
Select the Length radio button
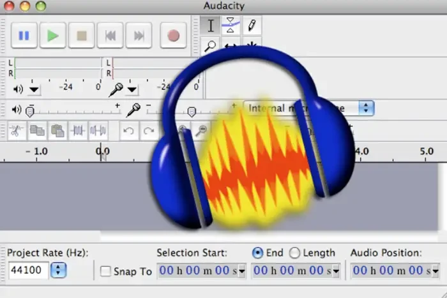[294, 253]
